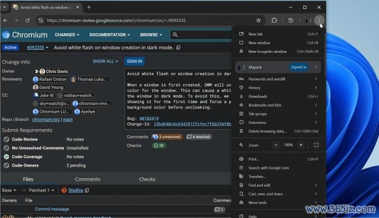The image size is (379, 218).
Task: Decrease zoom with the minus button
Action: [276, 145]
